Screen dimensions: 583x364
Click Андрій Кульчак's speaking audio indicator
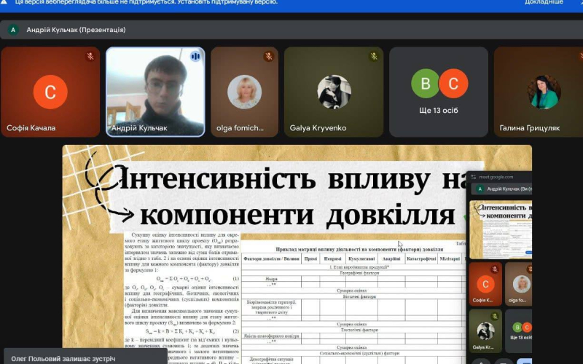point(195,57)
